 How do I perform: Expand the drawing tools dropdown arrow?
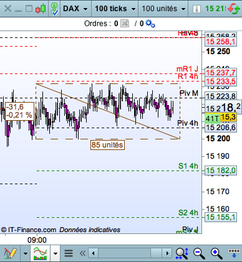(x=26, y=253)
